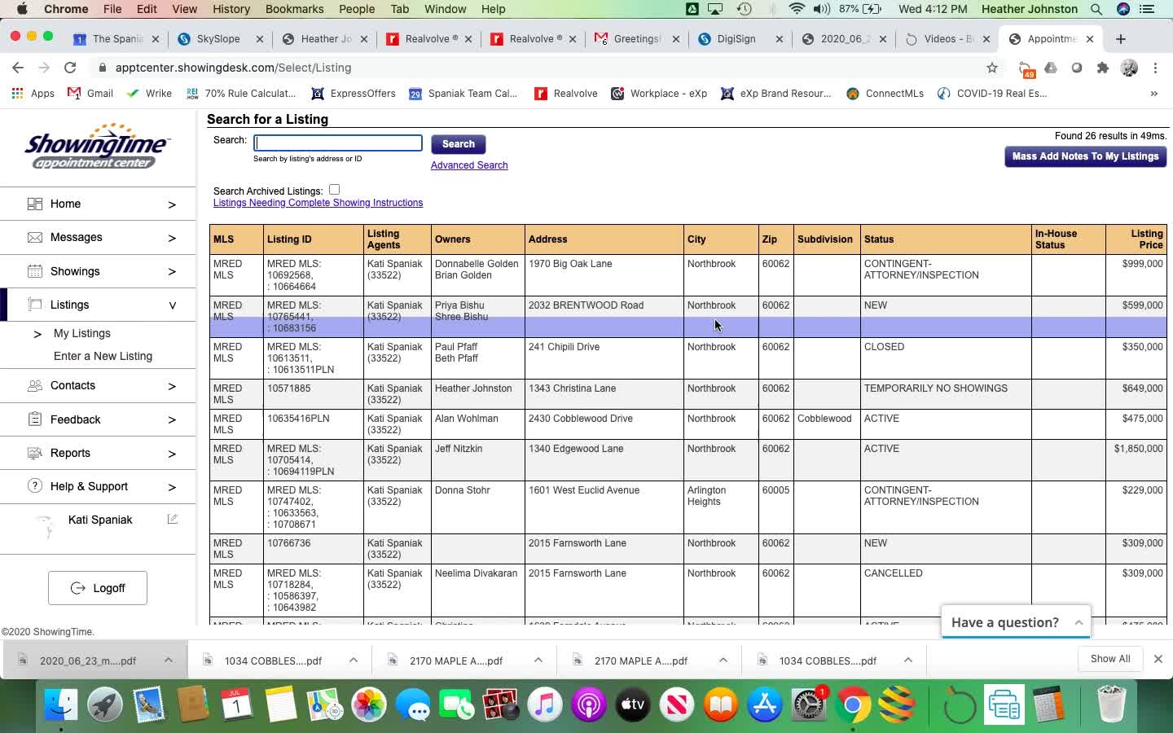The width and height of the screenshot is (1173, 733).
Task: Open the Apps bookmark grid icon
Action: tap(17, 94)
